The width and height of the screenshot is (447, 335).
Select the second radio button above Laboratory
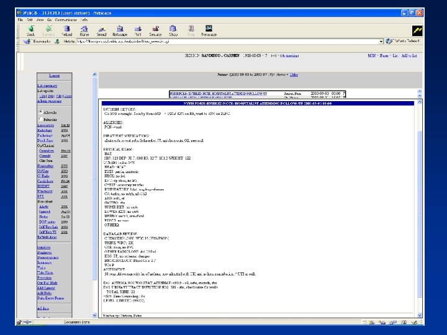point(42,118)
